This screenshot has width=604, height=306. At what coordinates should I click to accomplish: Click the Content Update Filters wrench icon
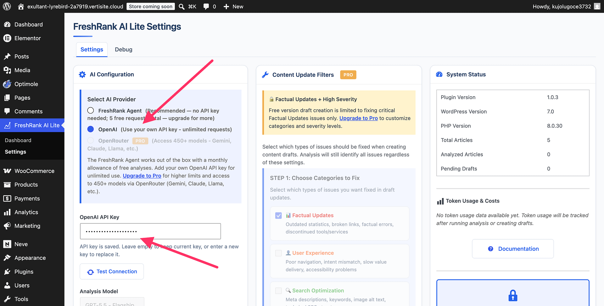click(x=265, y=75)
